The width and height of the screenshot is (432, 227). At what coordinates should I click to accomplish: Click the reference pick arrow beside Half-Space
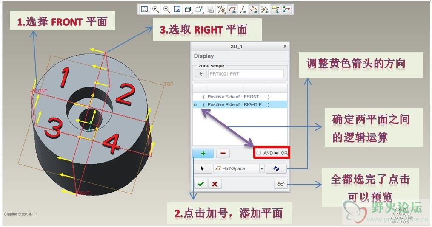pyautogui.click(x=202, y=168)
